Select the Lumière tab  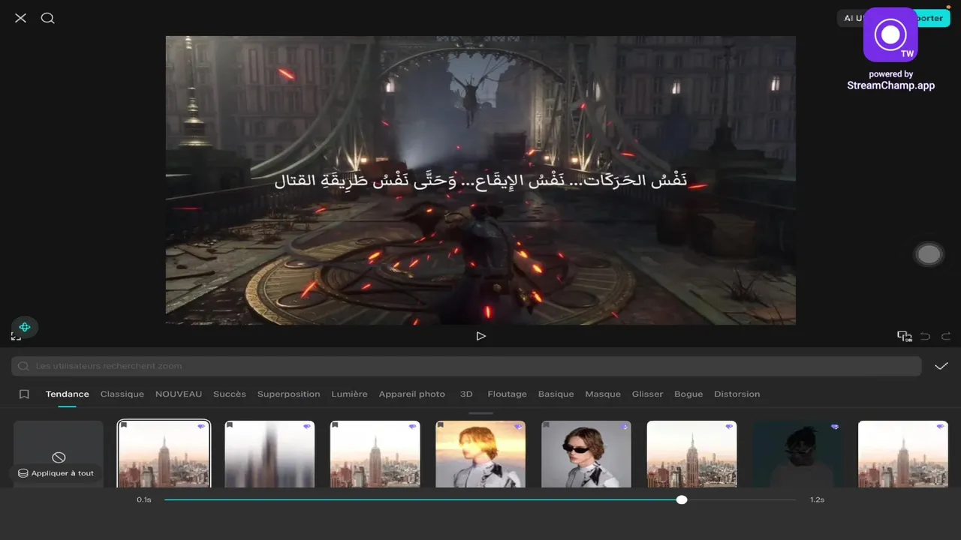tap(350, 394)
